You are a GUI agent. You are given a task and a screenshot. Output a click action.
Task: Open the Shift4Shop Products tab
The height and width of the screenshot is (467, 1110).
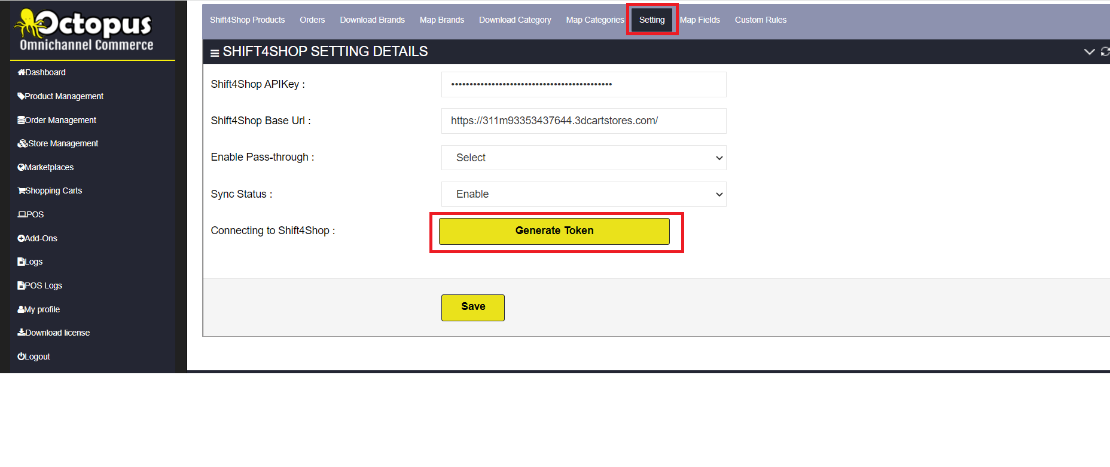click(x=247, y=20)
